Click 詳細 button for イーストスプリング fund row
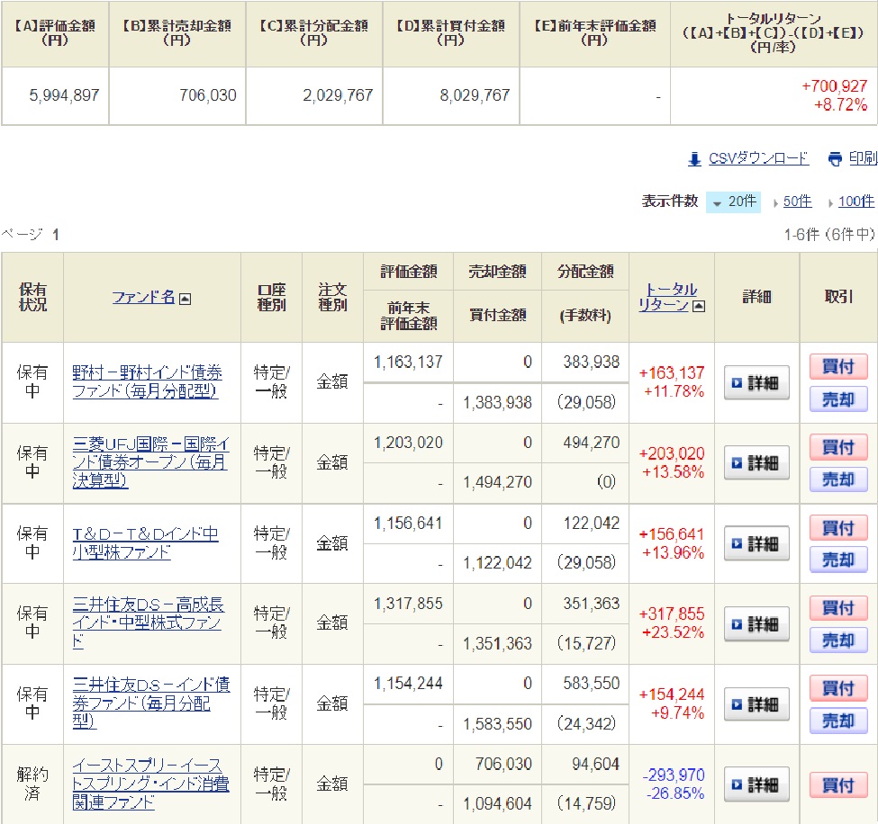The height and width of the screenshot is (824, 878). pos(756,784)
